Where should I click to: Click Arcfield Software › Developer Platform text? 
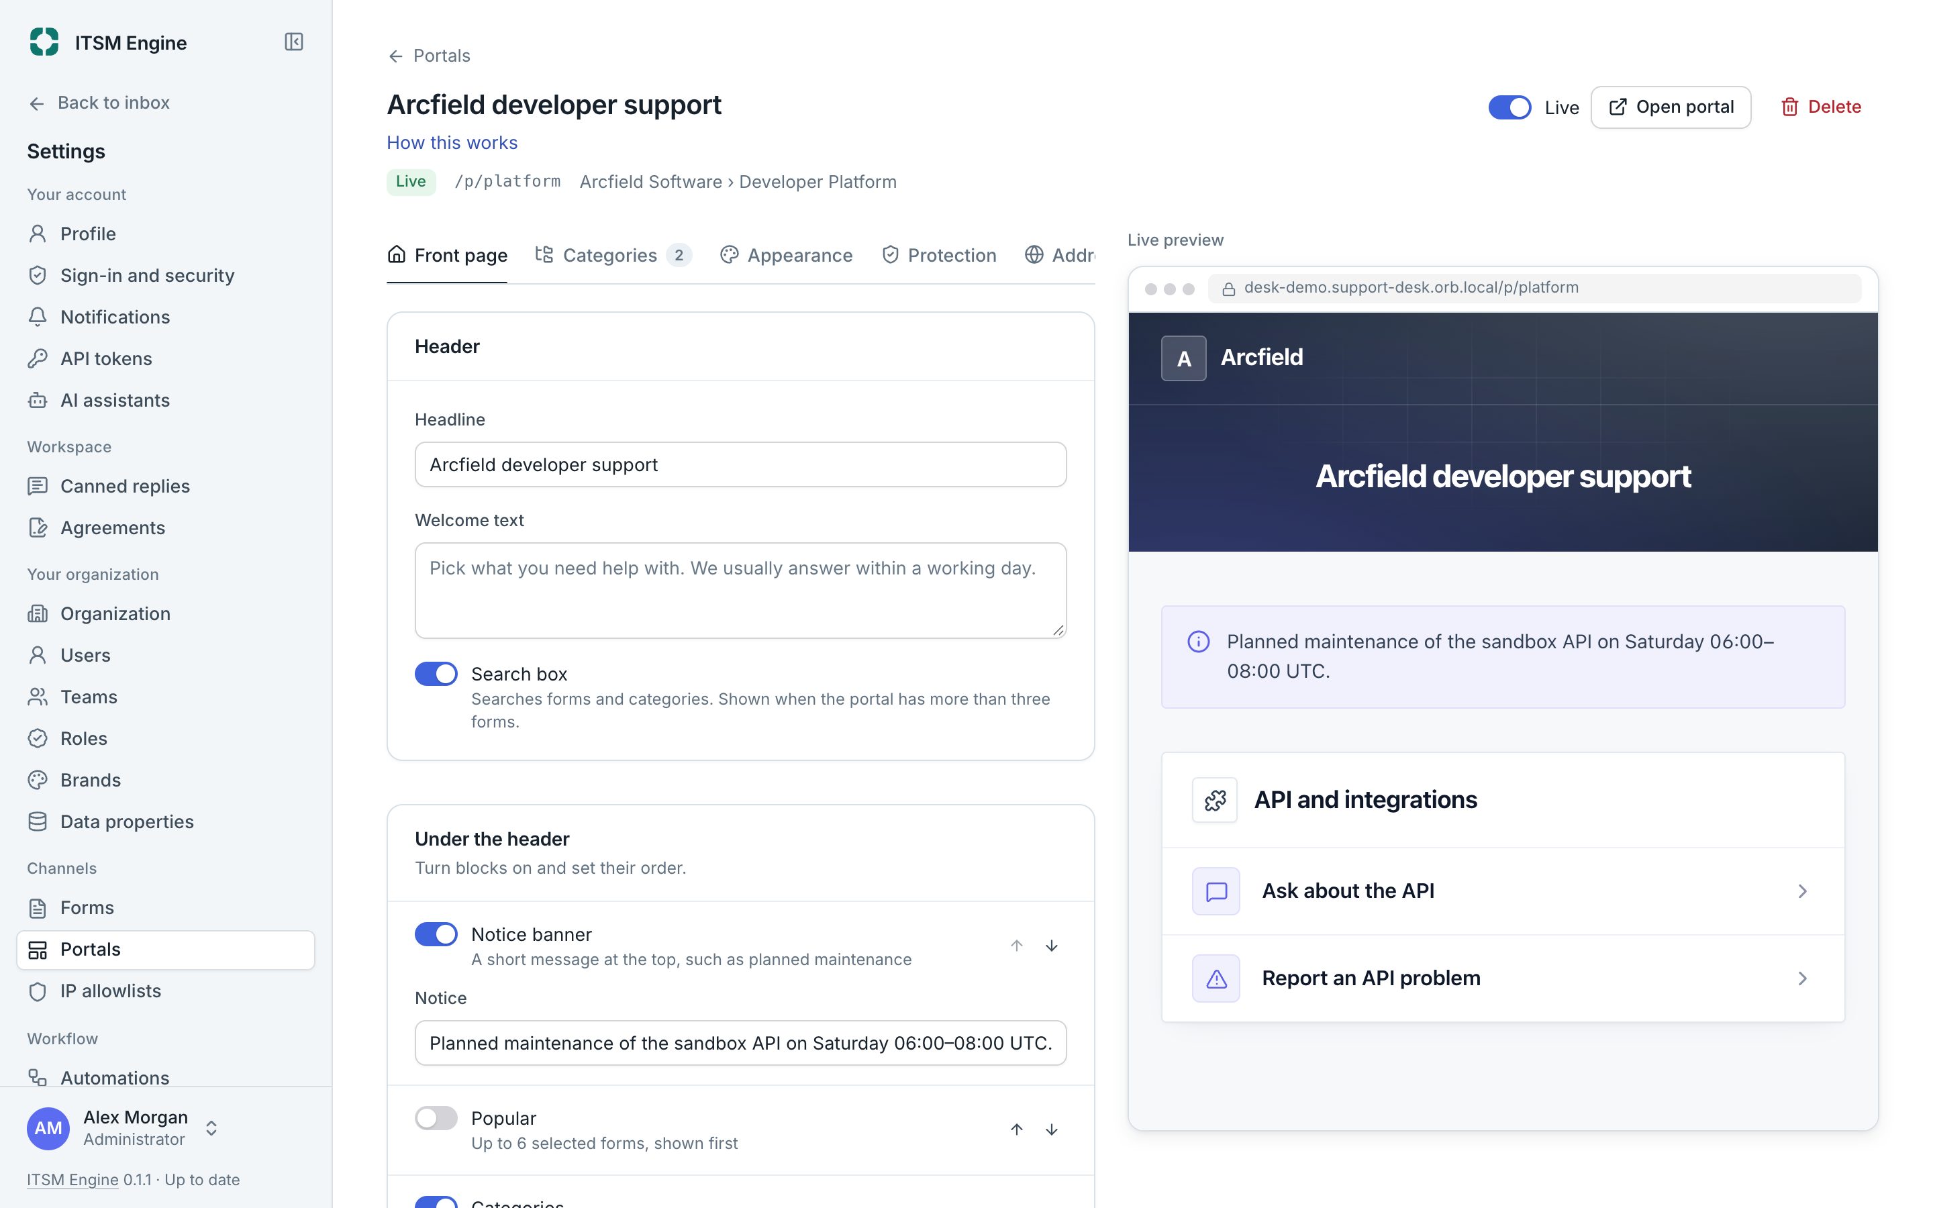[x=738, y=181]
